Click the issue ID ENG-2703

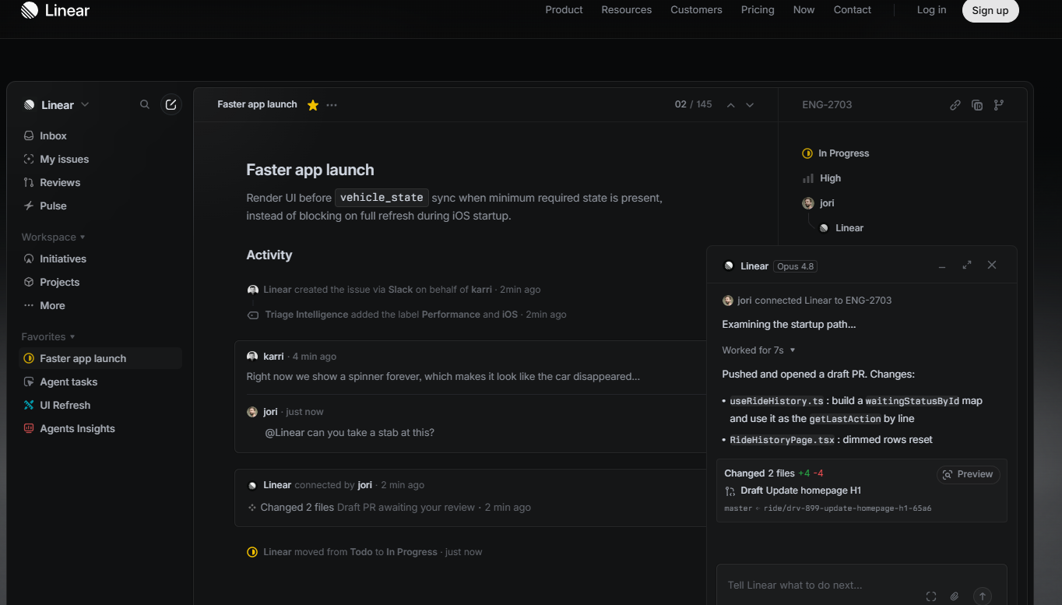click(x=827, y=105)
